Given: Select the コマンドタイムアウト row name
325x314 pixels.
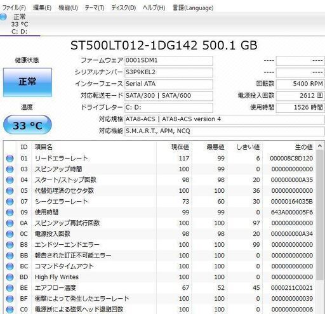Looking at the screenshot, I should pyautogui.click(x=64, y=266).
